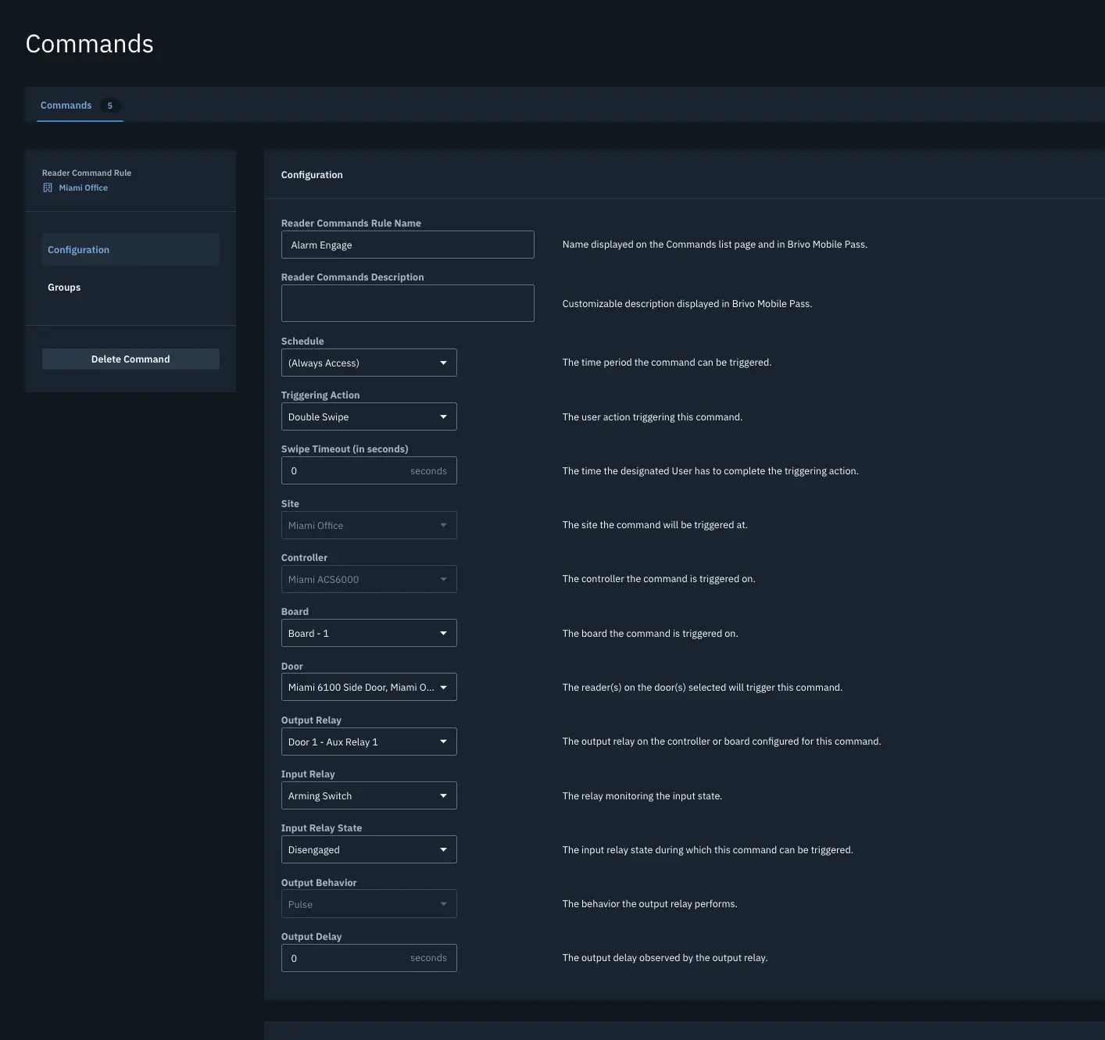Open the Schedule dropdown showing Always Access
The image size is (1105, 1040).
(x=369, y=363)
